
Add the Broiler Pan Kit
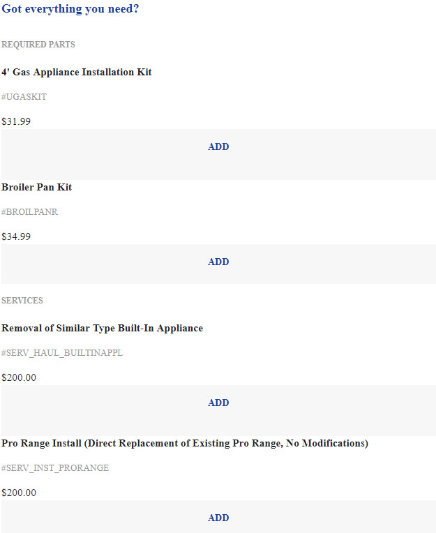tap(218, 262)
